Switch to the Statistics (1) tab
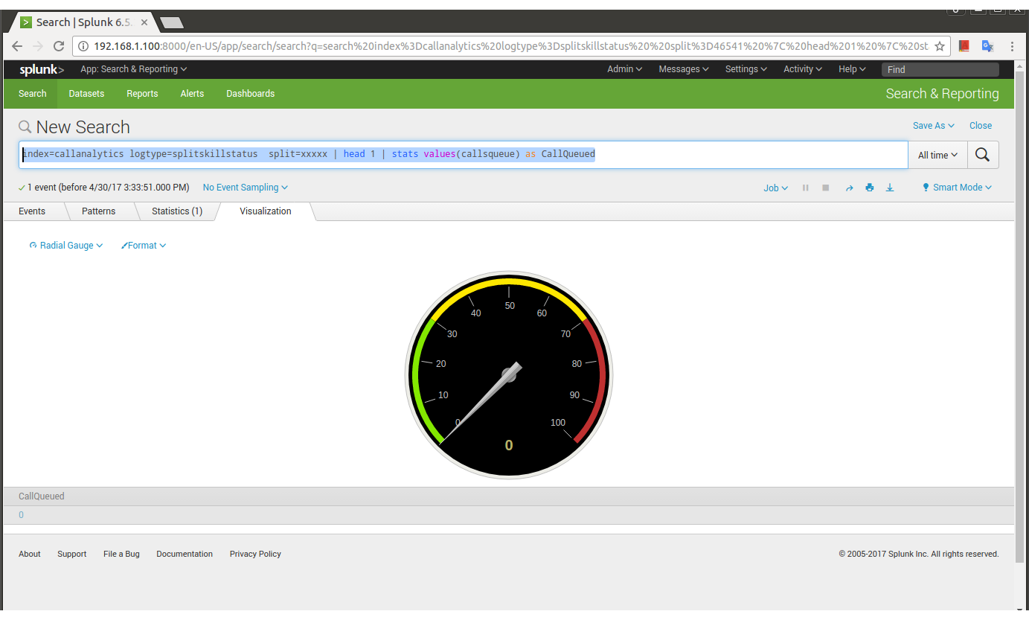 coord(177,211)
